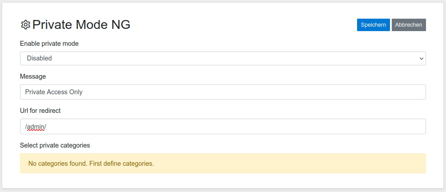Viewport: 446px width, 192px height.
Task: Click the chevron arrow of the Disabled select
Action: (421, 58)
